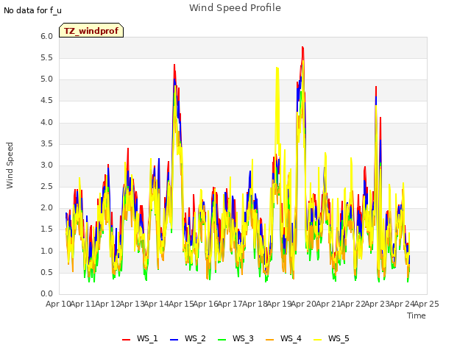Click the Apr 17 x-axis date label
Screen dimensions: 471x353
[230, 304]
